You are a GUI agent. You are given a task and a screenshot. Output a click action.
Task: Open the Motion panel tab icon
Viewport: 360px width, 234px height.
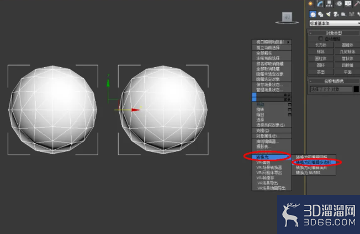(x=339, y=3)
